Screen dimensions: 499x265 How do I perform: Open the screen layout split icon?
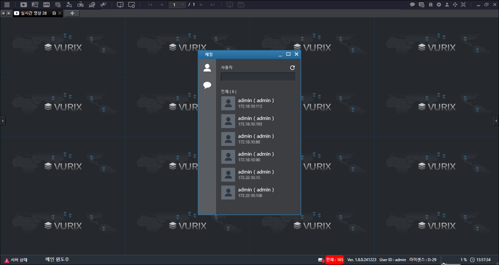tap(120, 5)
